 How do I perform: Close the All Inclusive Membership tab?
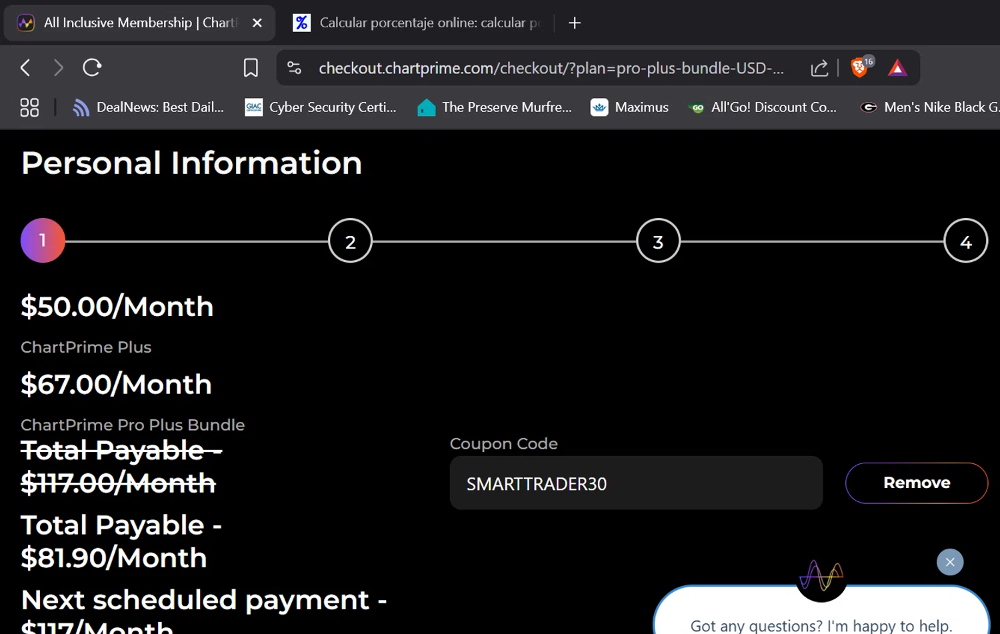pos(257,23)
